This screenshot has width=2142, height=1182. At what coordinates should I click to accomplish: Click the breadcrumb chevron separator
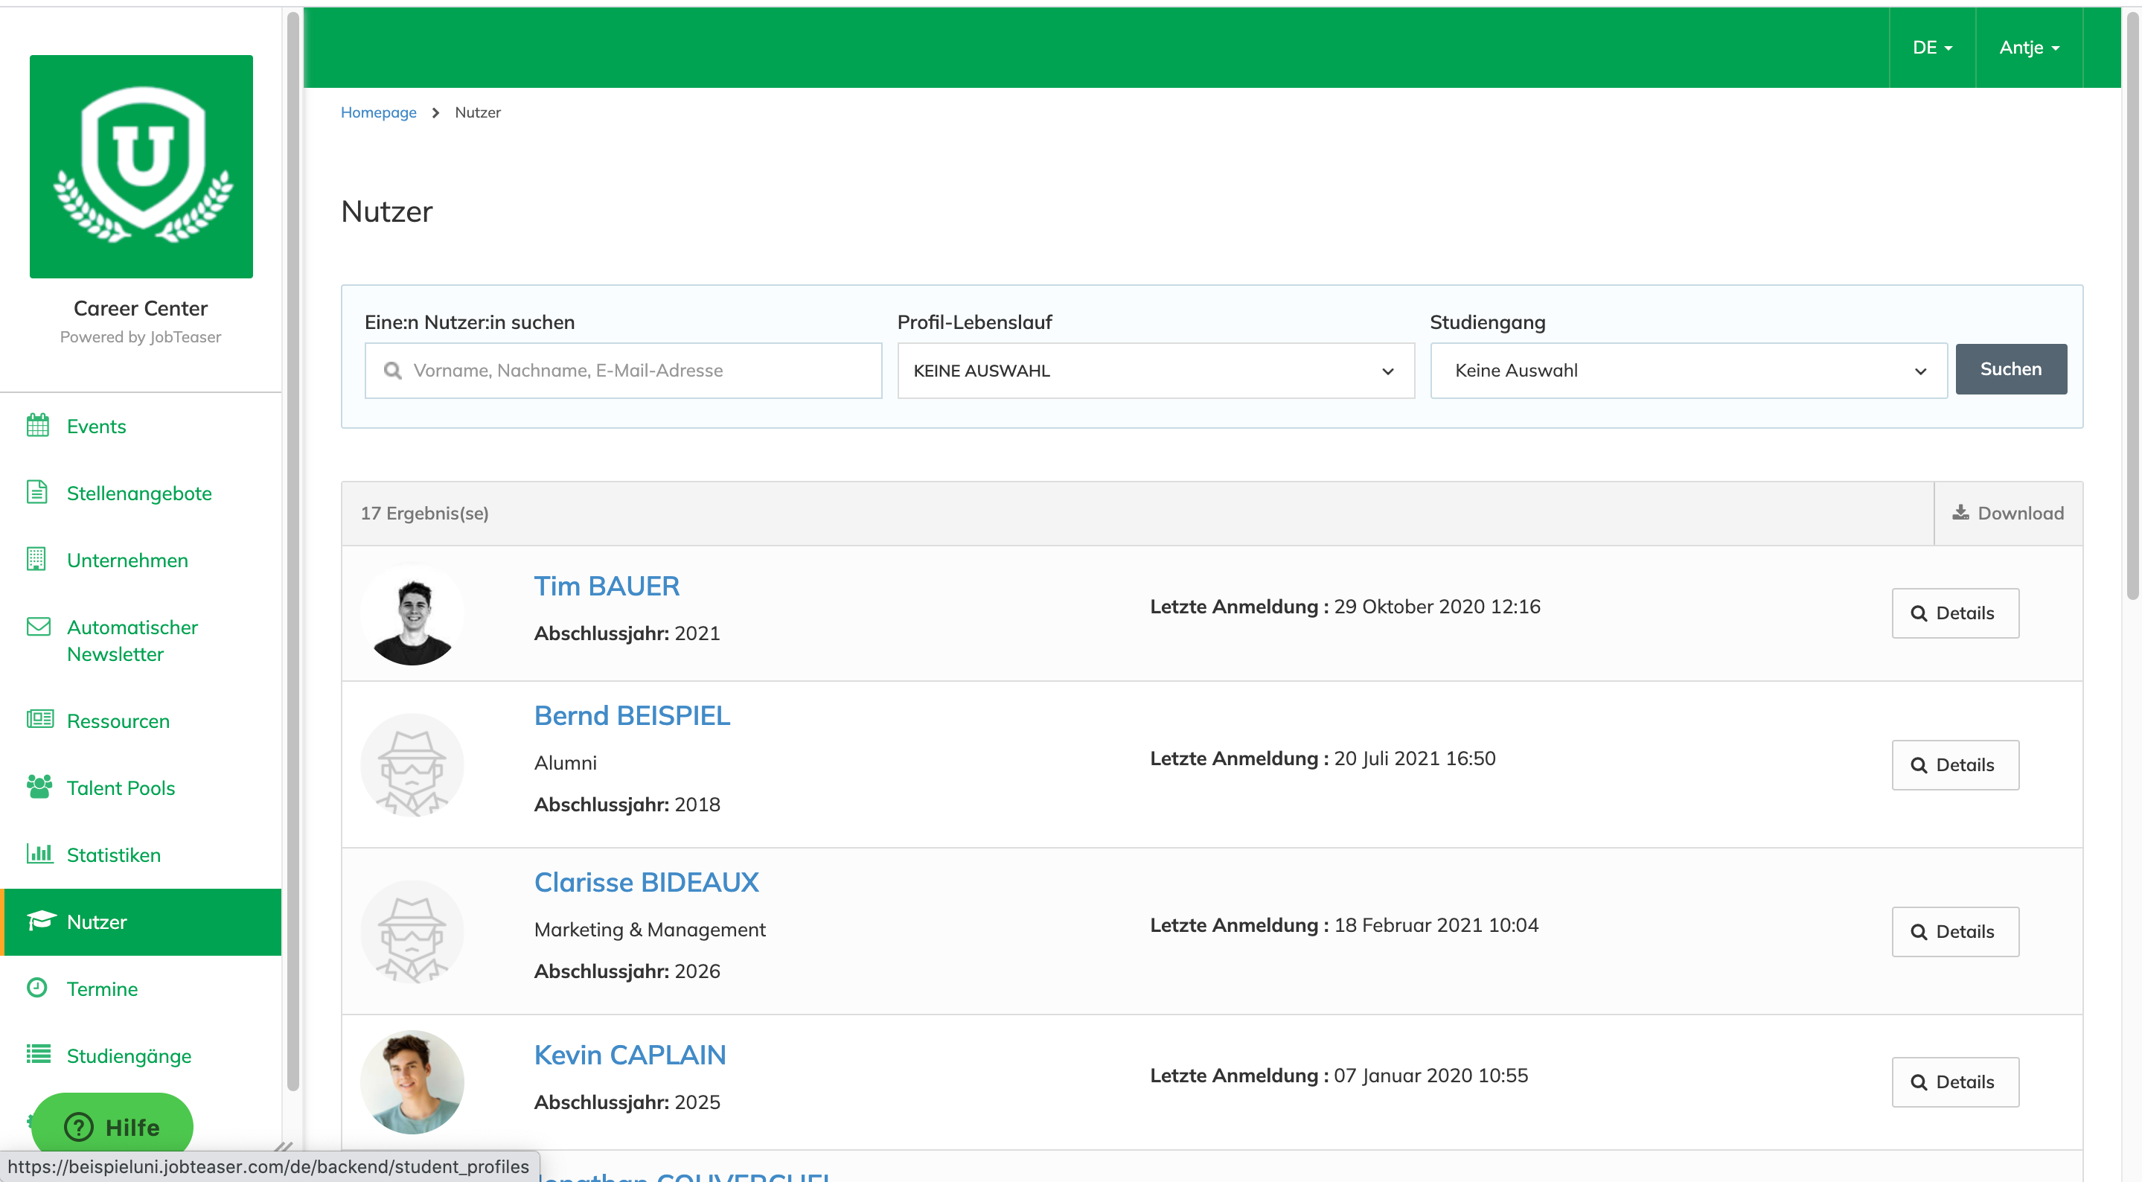(435, 113)
